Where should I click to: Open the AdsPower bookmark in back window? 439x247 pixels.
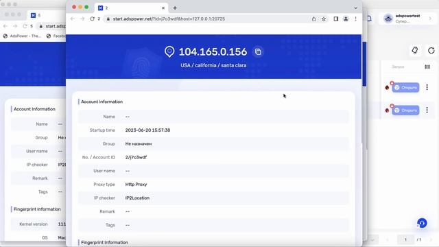(x=22, y=36)
